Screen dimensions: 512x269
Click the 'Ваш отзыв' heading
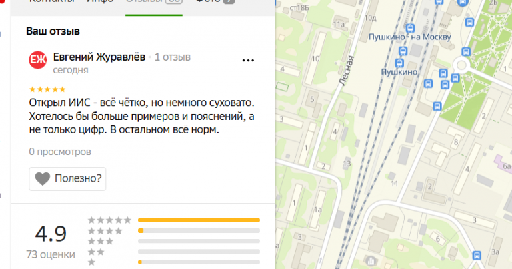pyautogui.click(x=53, y=31)
